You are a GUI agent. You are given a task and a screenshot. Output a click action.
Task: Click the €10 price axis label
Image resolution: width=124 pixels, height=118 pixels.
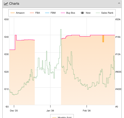pos(7,89)
